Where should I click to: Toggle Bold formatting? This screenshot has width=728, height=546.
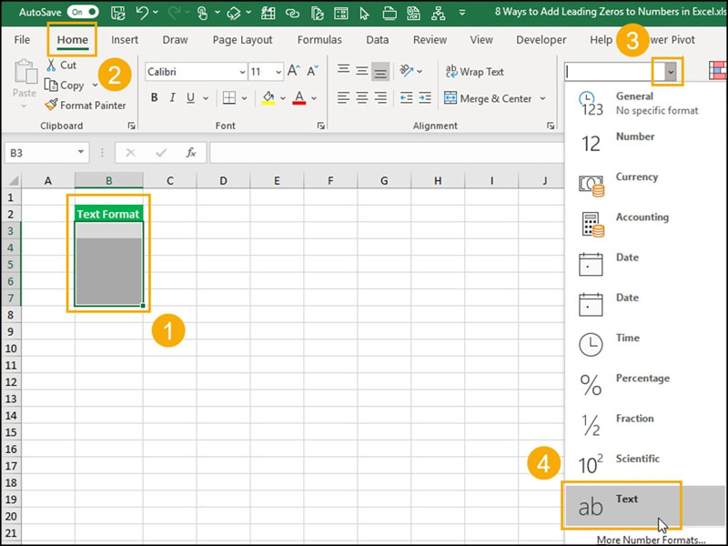(x=155, y=98)
